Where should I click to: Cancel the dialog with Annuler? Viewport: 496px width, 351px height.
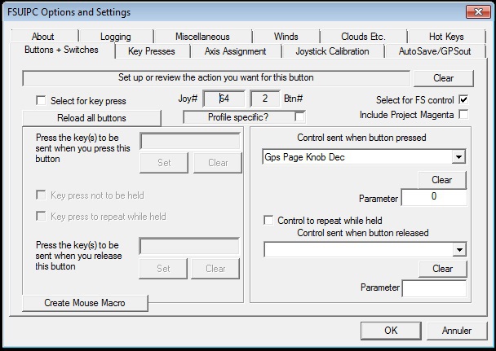tap(454, 331)
